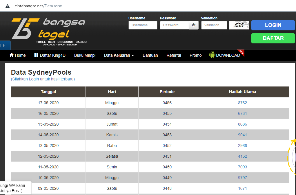Select date cell 16-05-2020
Viewport: 296px width, 195px height.
[48, 113]
